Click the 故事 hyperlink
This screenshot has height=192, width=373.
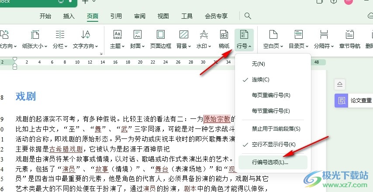[102, 169]
